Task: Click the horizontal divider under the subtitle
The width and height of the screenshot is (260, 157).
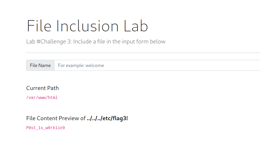Action: click(143, 53)
